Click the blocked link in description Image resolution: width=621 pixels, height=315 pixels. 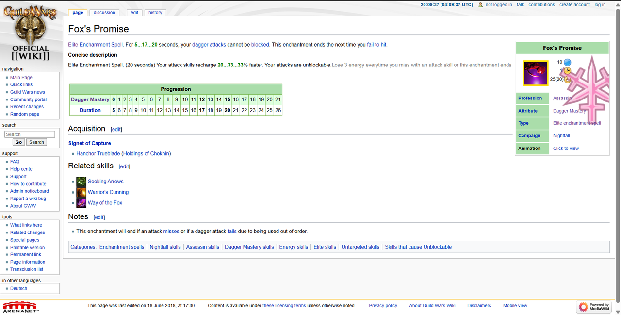260,45
